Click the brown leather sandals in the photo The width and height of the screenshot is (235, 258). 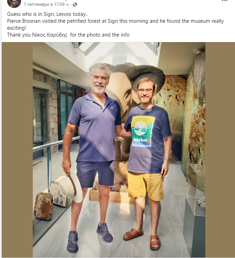click(x=142, y=239)
